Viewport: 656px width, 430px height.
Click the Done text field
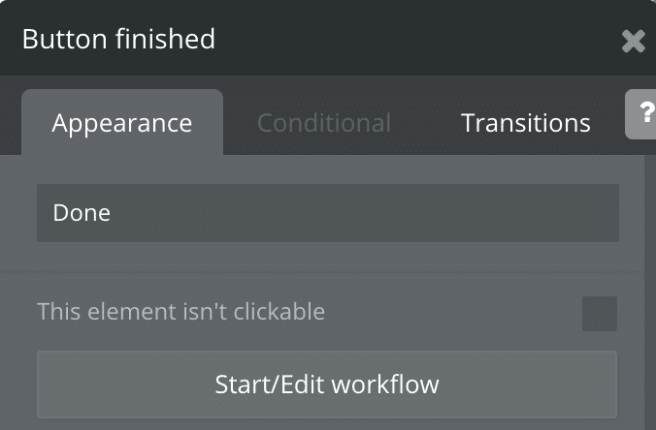pos(327,213)
